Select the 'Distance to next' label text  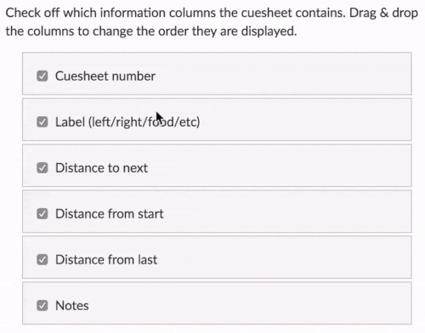pyautogui.click(x=101, y=167)
